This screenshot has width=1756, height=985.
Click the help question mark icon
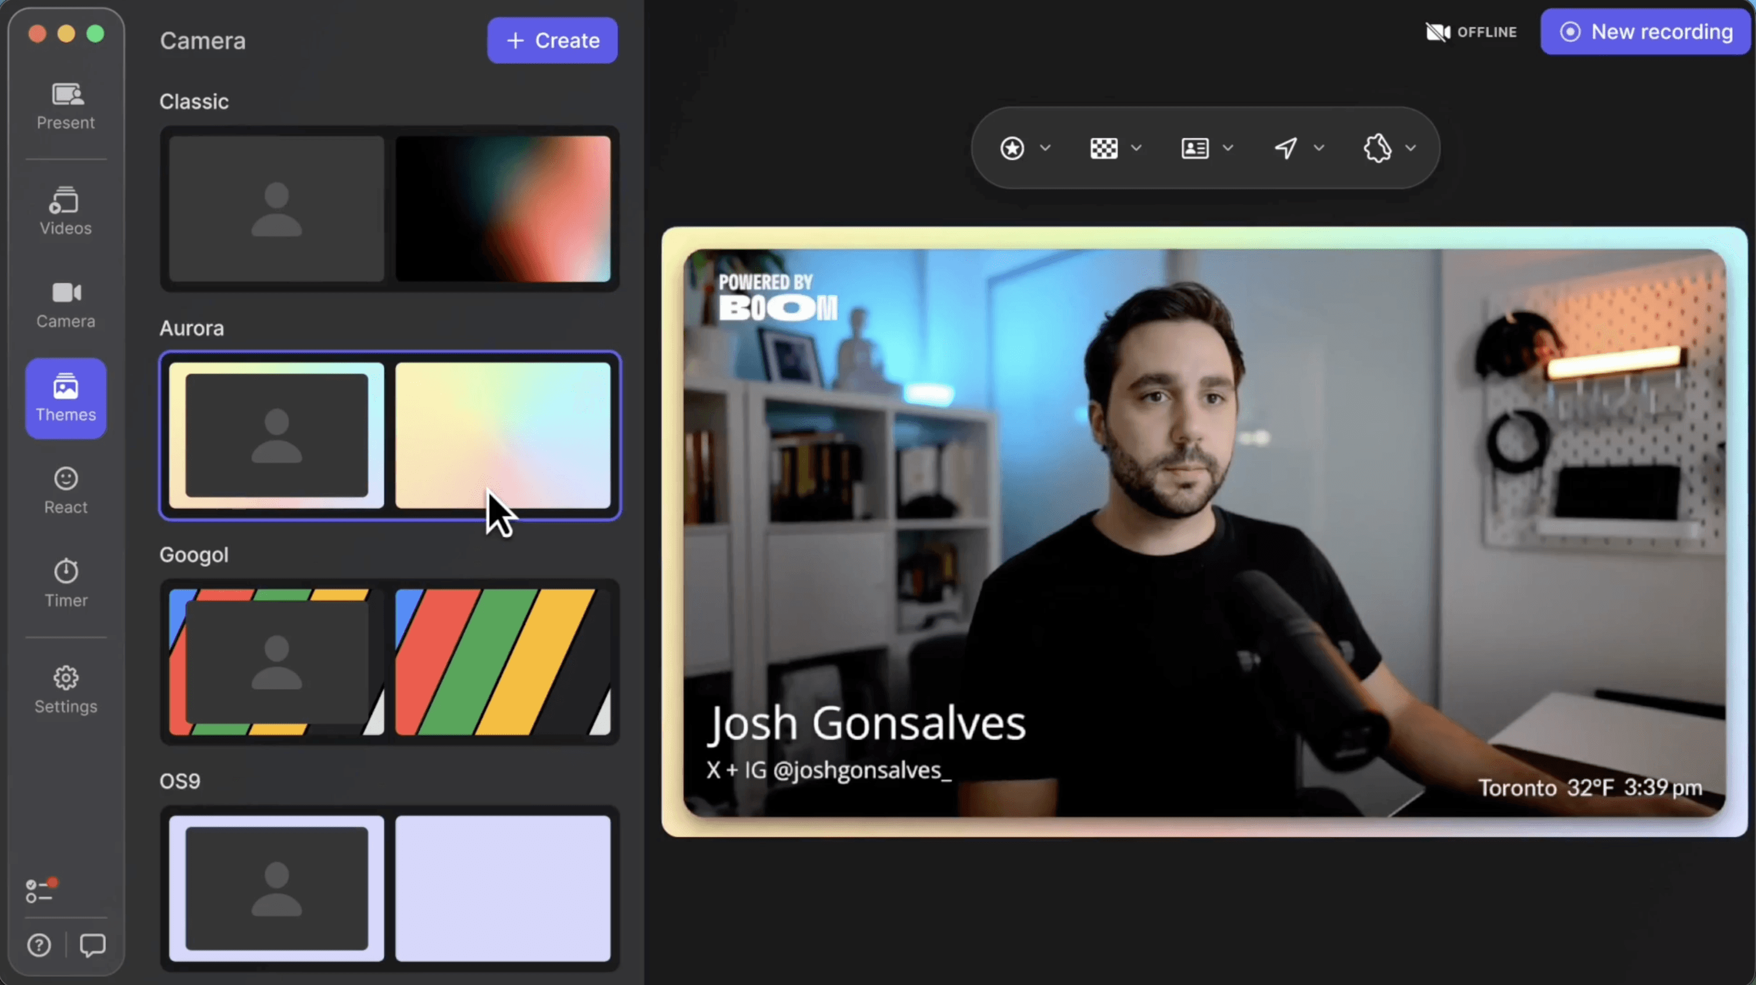pyautogui.click(x=39, y=945)
